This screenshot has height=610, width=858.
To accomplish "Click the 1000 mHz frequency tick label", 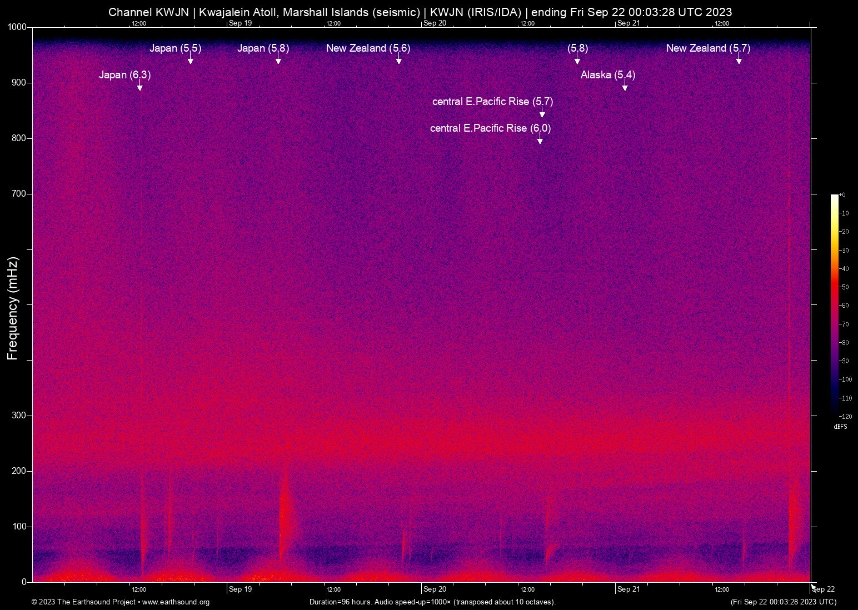I will coord(18,27).
